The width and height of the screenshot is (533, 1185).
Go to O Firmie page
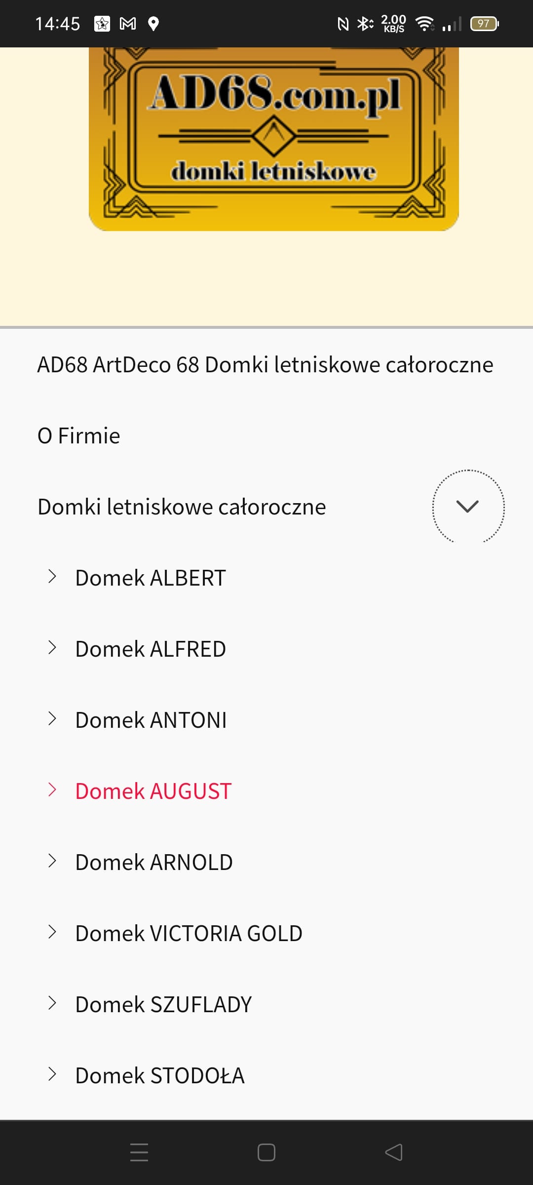[x=79, y=436]
